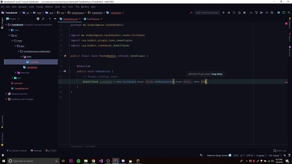The image size is (292, 164).
Task: Close the TasksBukkit.java tab
Action: point(80,19)
